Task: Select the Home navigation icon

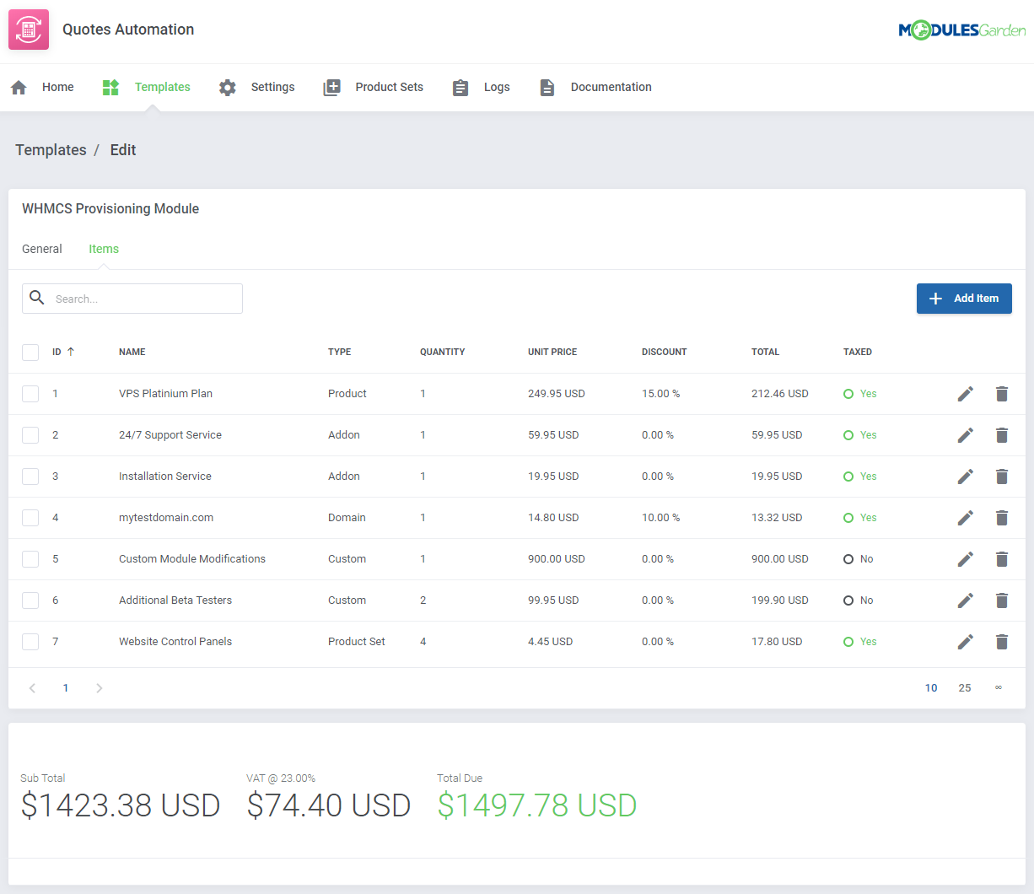Action: (19, 87)
